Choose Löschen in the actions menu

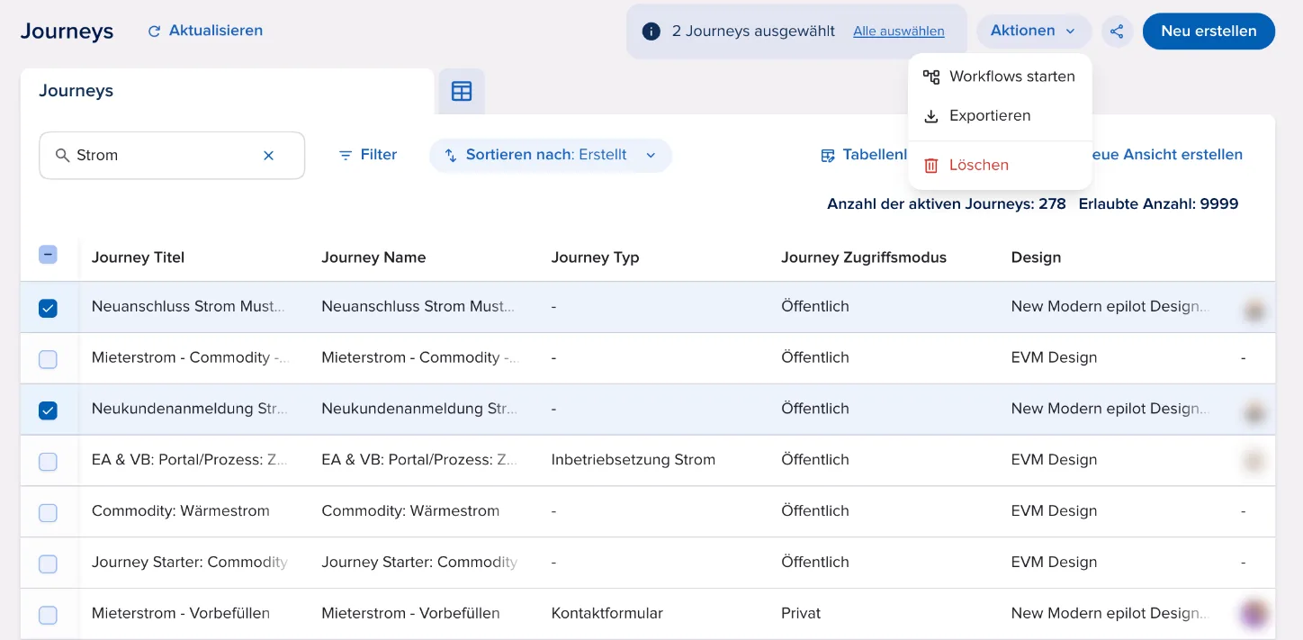1000,166
